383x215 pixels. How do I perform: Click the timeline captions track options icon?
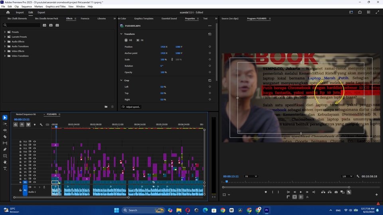tap(47, 125)
